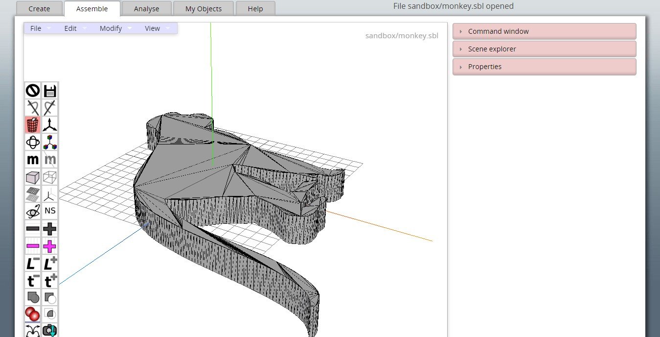660x337 pixels.
Task: Open the Modify menu dropdown
Action: (x=115, y=28)
